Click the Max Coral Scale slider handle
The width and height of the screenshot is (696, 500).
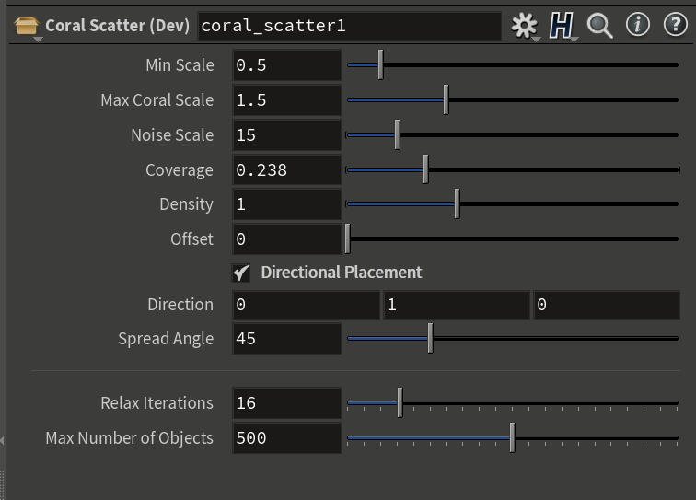click(x=446, y=99)
